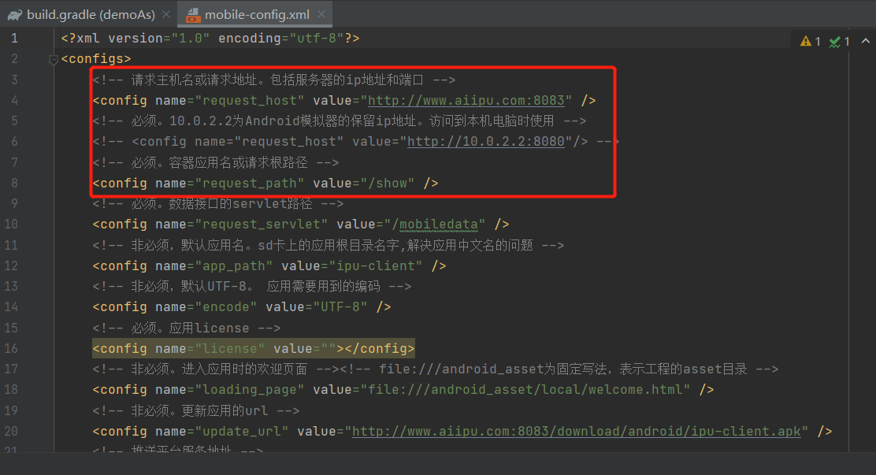Viewport: 876px width, 475px height.
Task: Click line number 16 in the gutter
Action: tap(11, 348)
